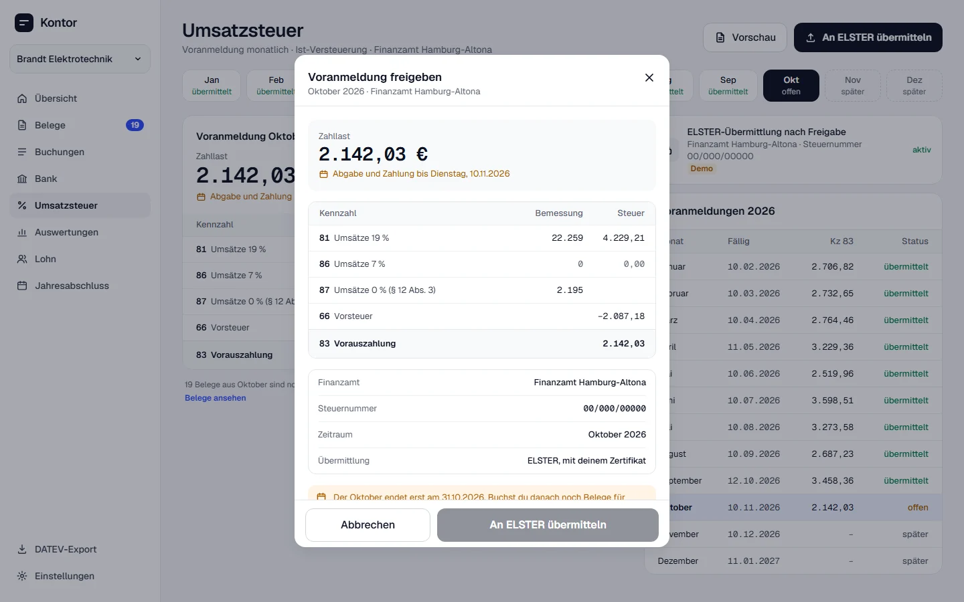Click the Steuer value 4.229,21
Viewport: 964px width, 602px height.
pyautogui.click(x=624, y=238)
